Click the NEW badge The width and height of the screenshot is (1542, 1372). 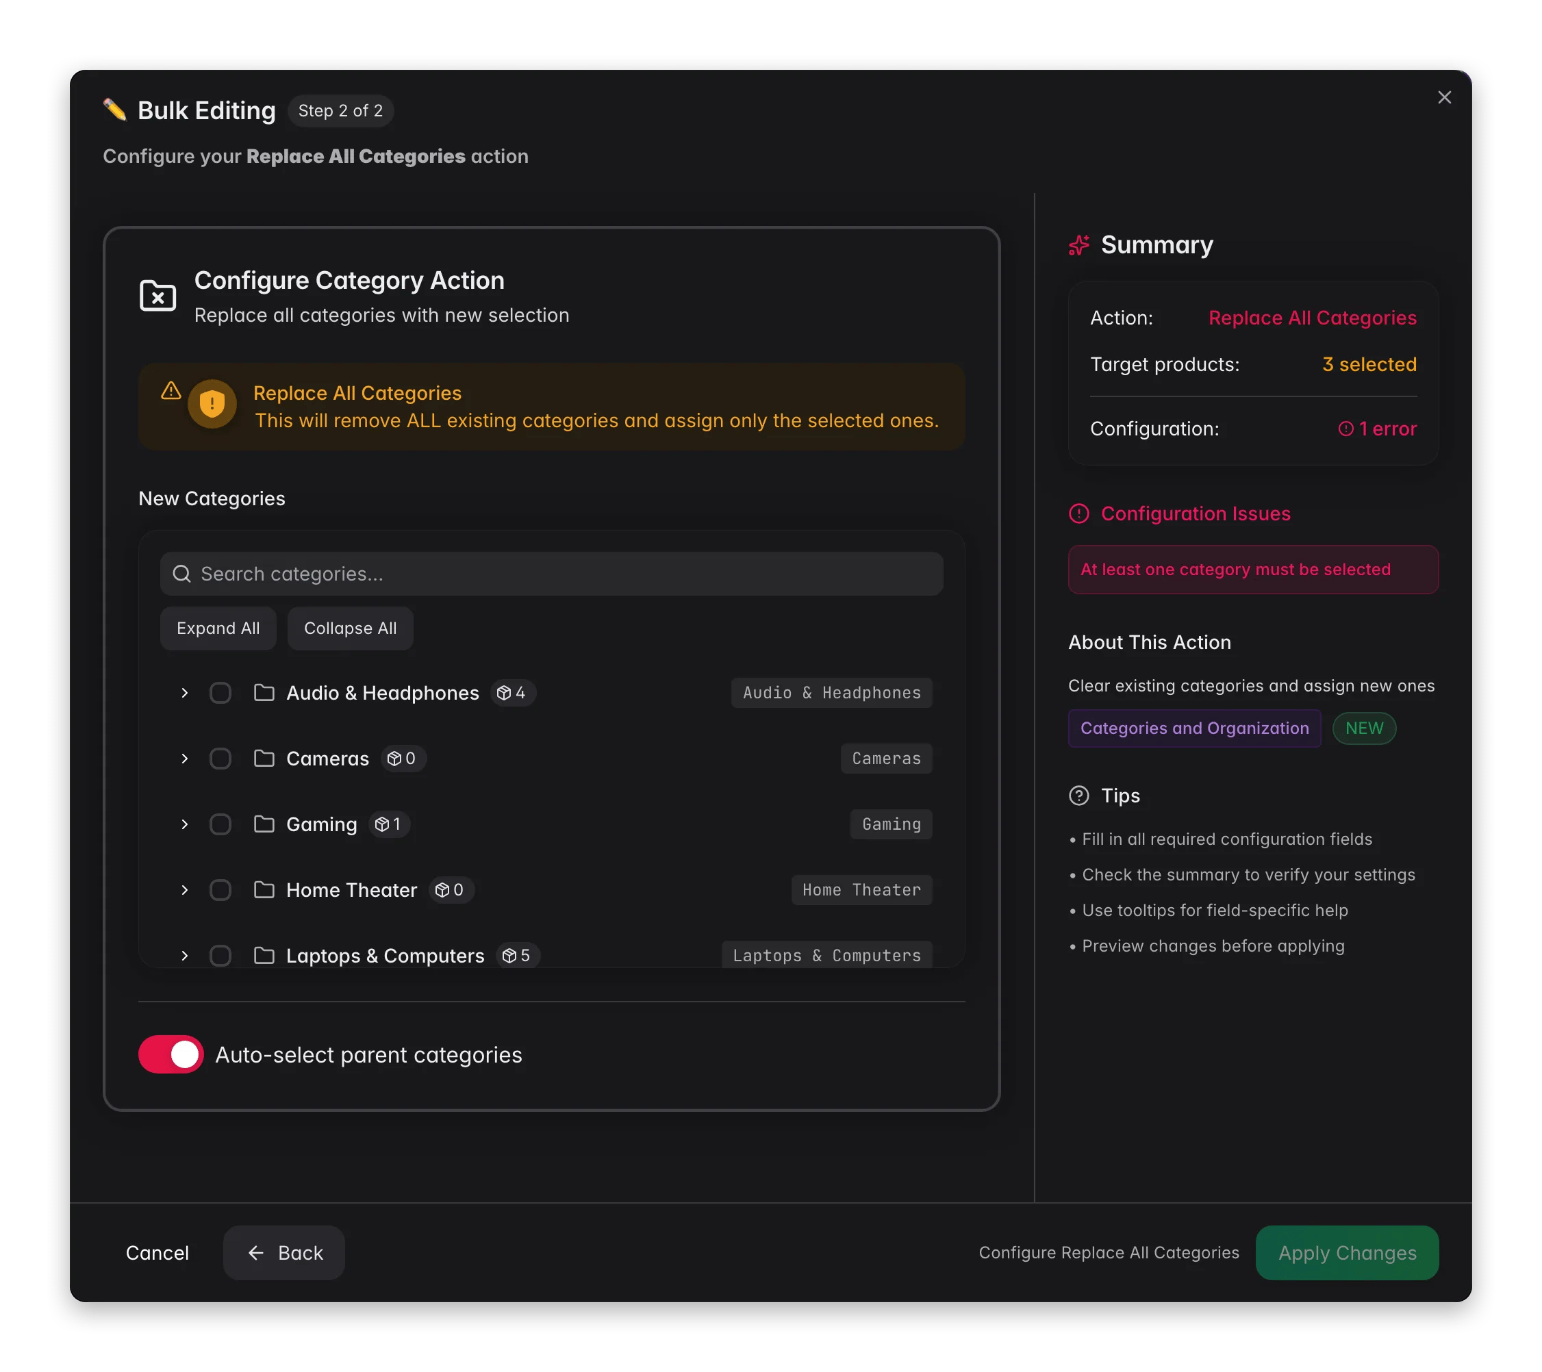coord(1364,728)
